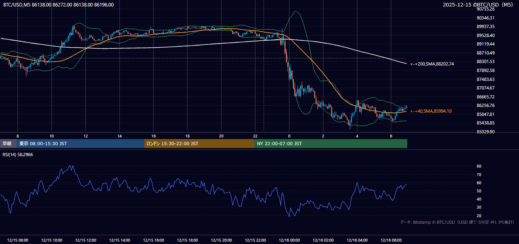This screenshot has width=519, height=244.
Task: Click the RSI scale value 60
Action: (479, 183)
